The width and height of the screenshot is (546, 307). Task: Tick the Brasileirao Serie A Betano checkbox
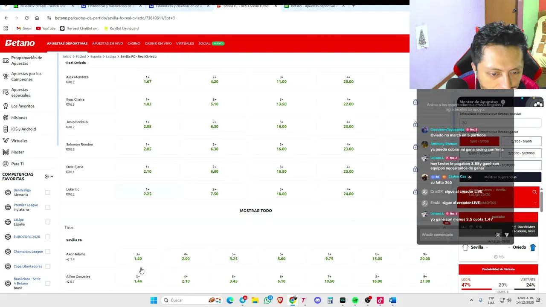click(48, 283)
